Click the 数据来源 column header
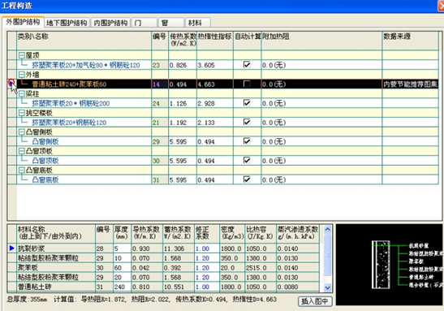This screenshot has height=311, width=444. 410,41
